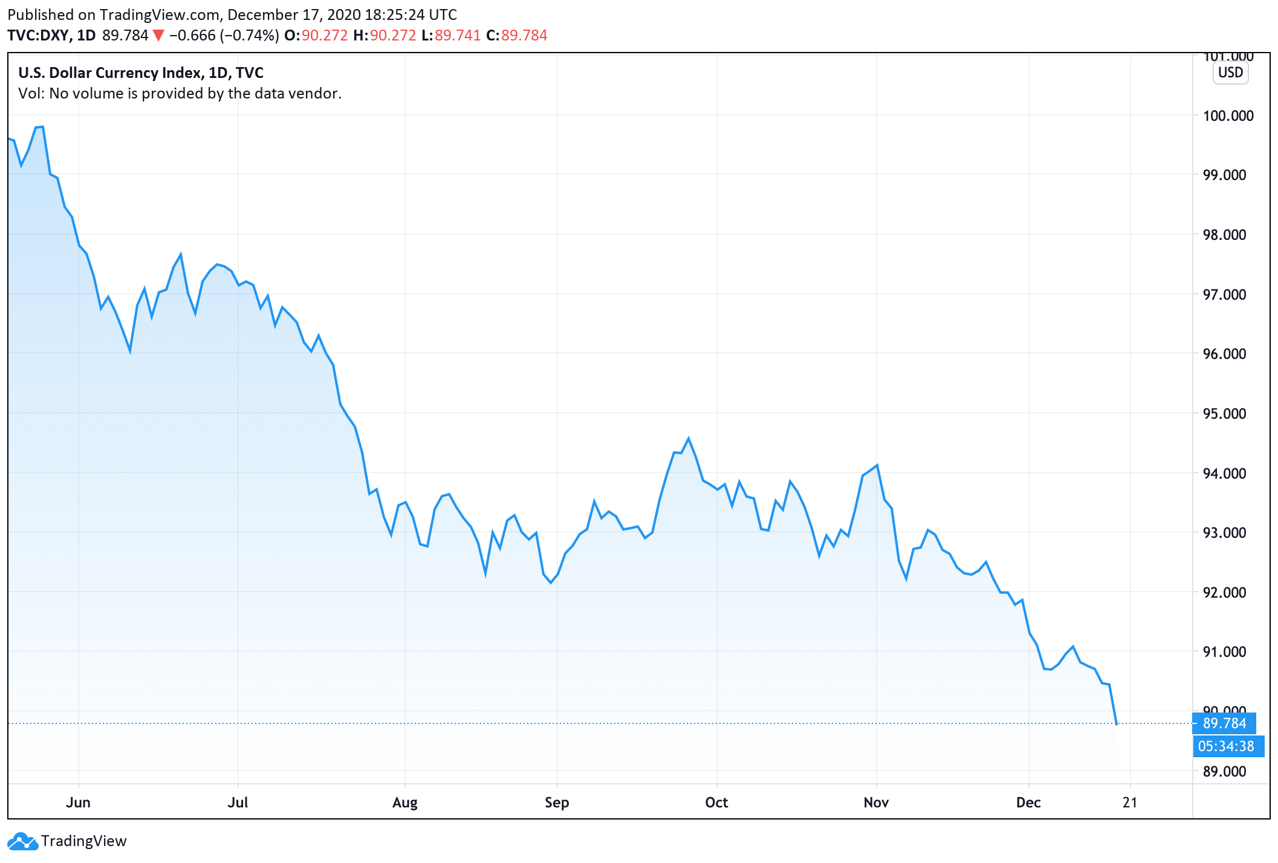Click the 97.000 price axis label
The height and width of the screenshot is (863, 1278).
click(1225, 295)
